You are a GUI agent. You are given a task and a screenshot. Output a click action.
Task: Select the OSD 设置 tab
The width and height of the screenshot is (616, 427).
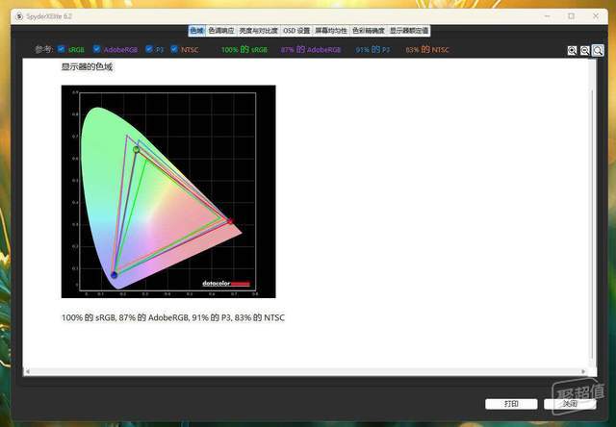pyautogui.click(x=296, y=31)
